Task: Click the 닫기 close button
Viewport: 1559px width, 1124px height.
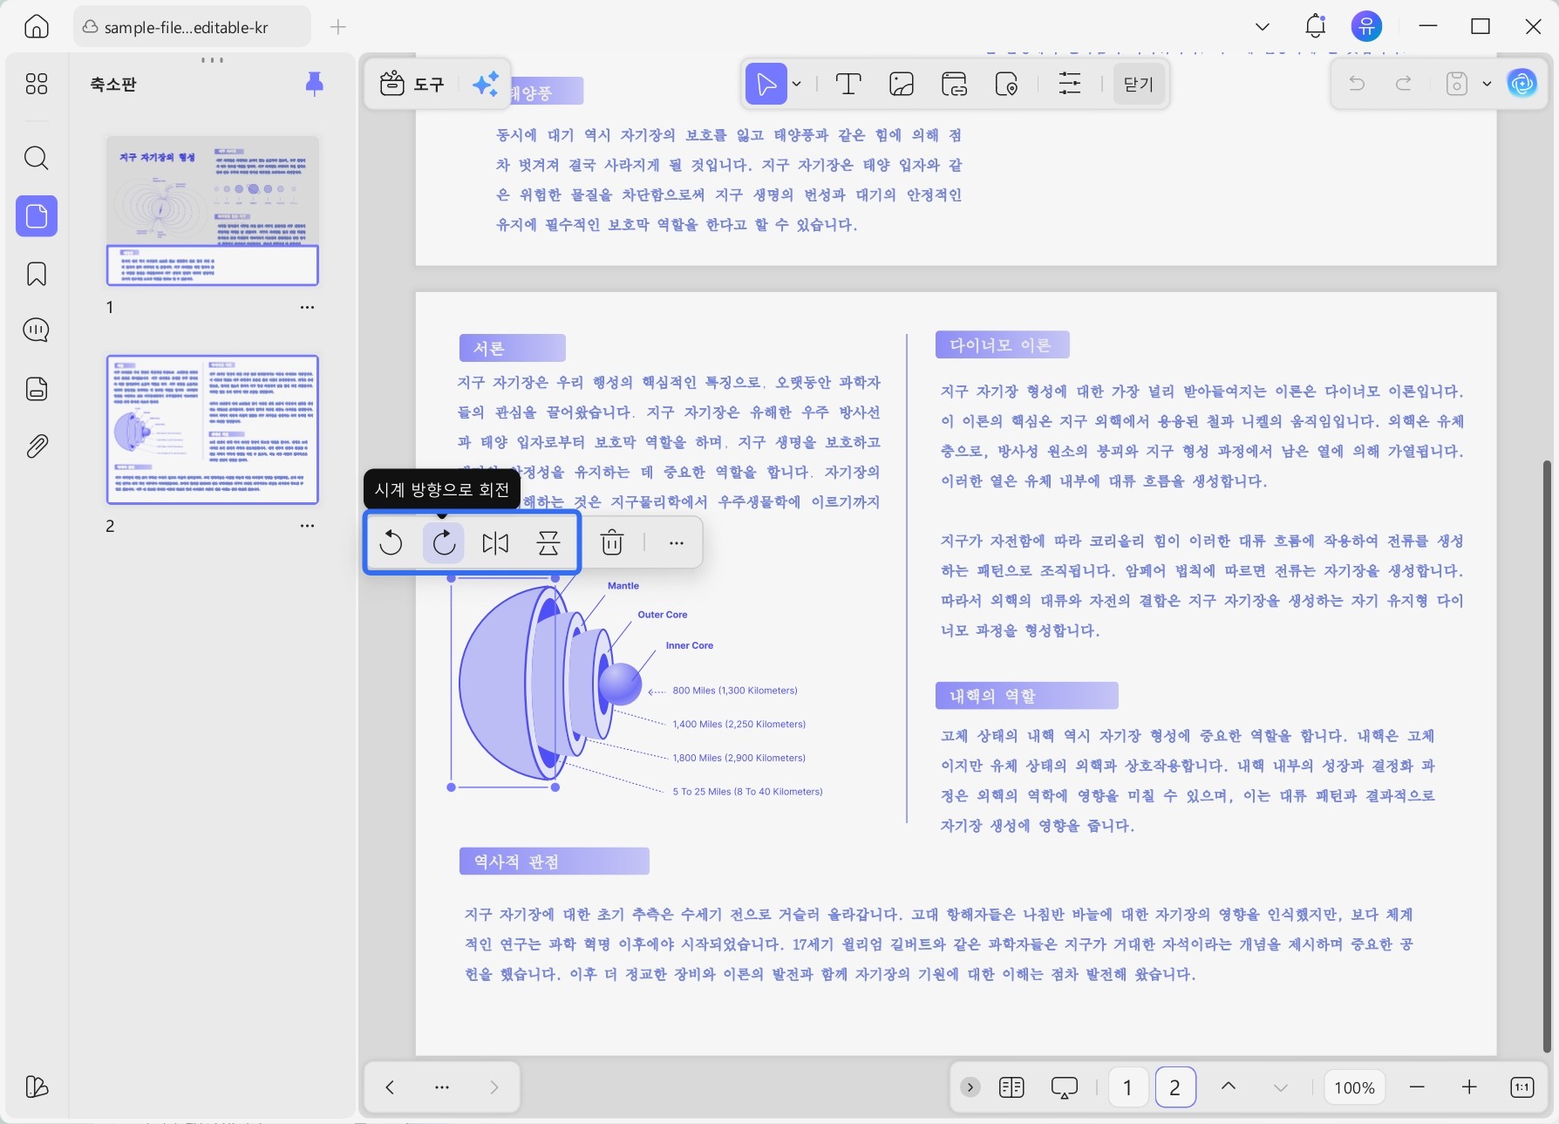Action: pyautogui.click(x=1138, y=84)
